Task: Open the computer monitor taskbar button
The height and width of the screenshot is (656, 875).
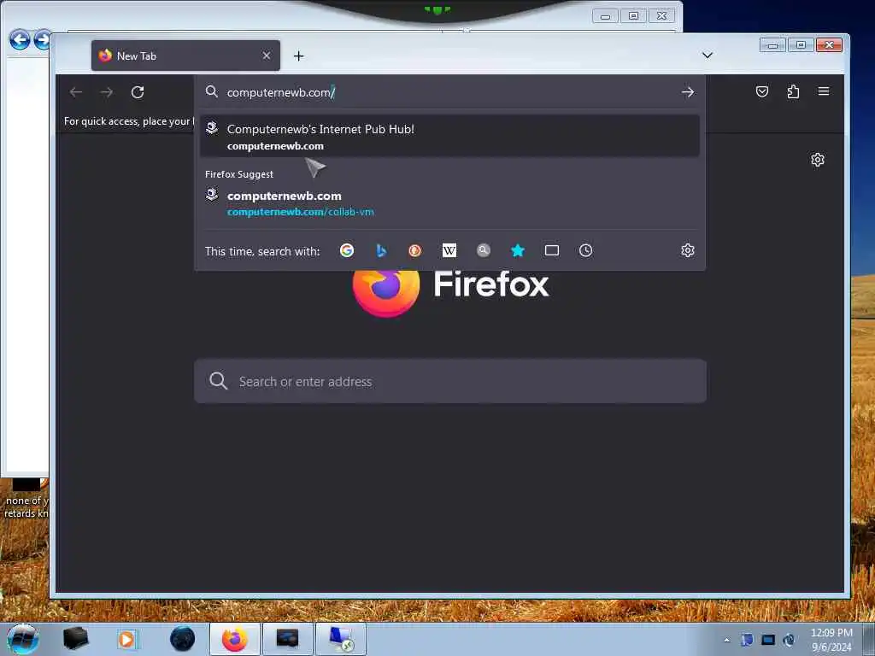Action: pyautogui.click(x=341, y=639)
